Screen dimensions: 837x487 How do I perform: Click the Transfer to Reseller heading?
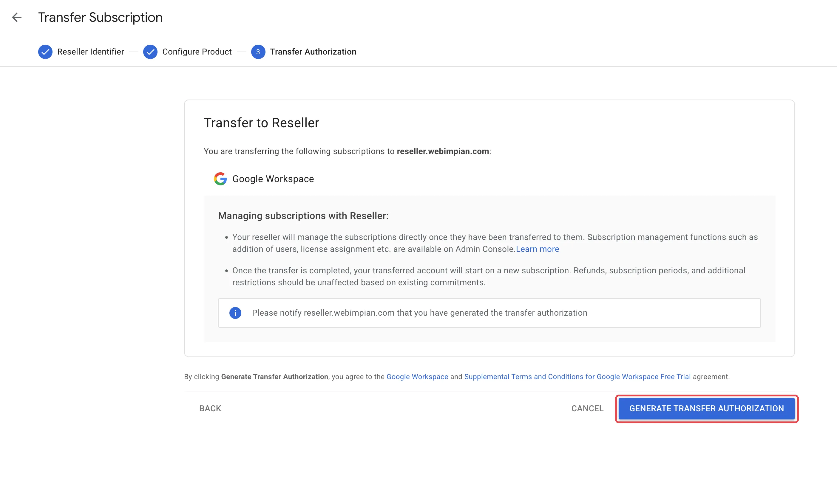pyautogui.click(x=261, y=123)
